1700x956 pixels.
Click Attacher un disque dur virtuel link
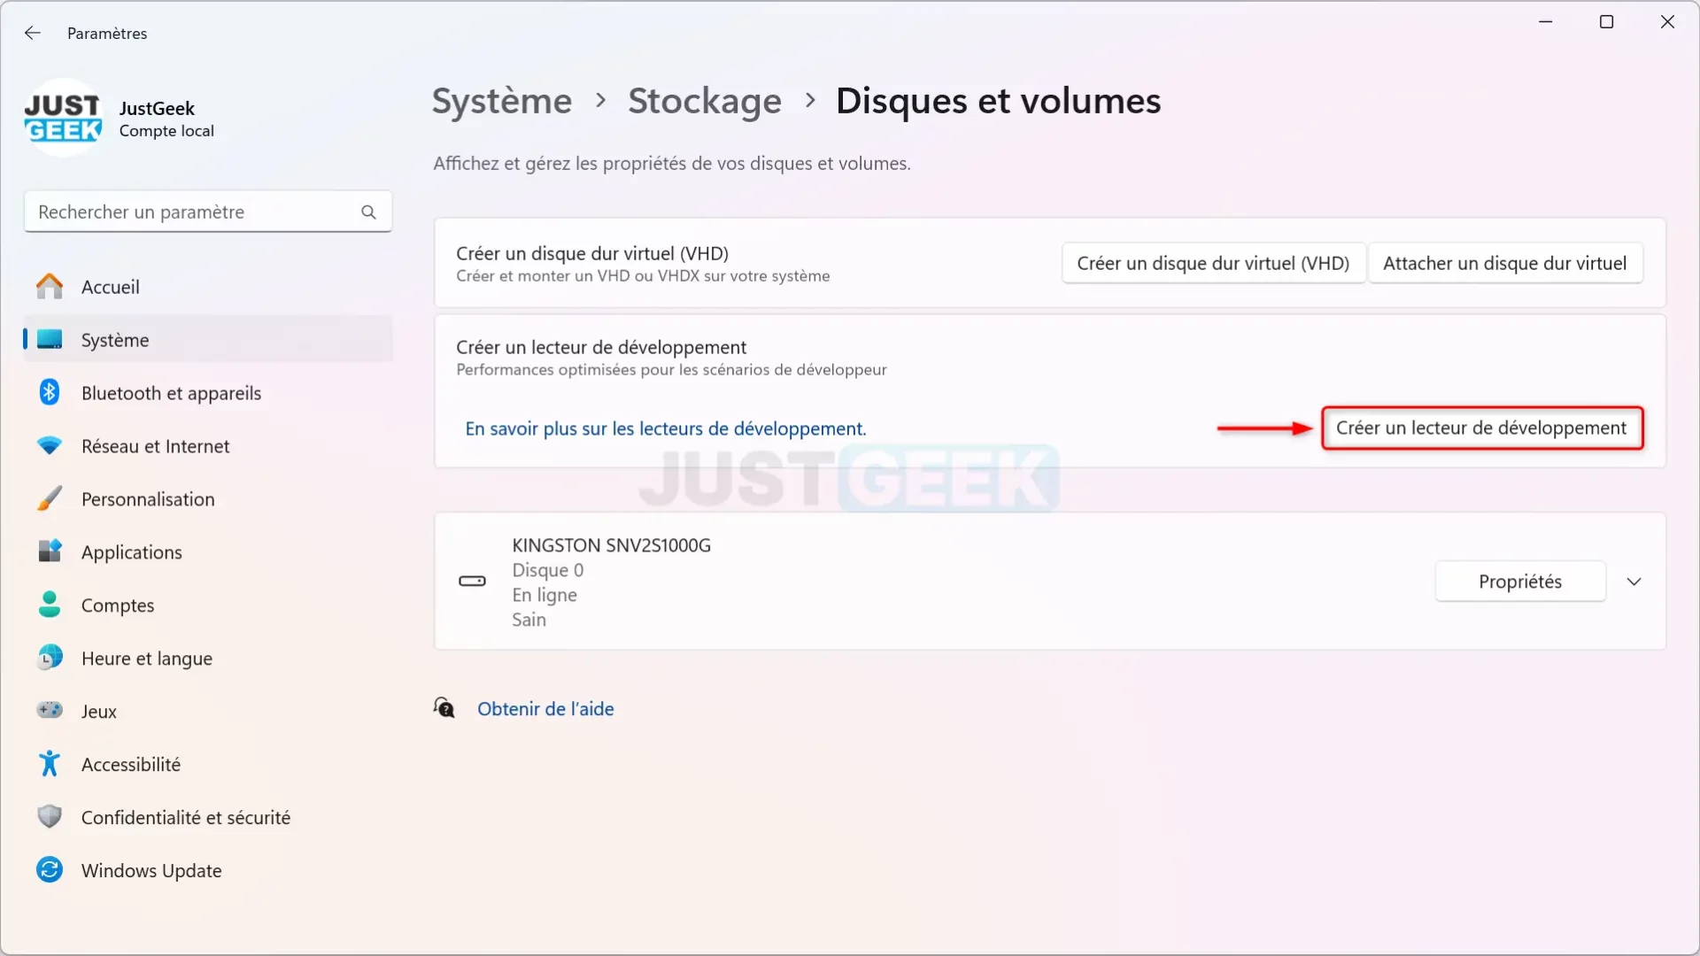[1505, 263]
